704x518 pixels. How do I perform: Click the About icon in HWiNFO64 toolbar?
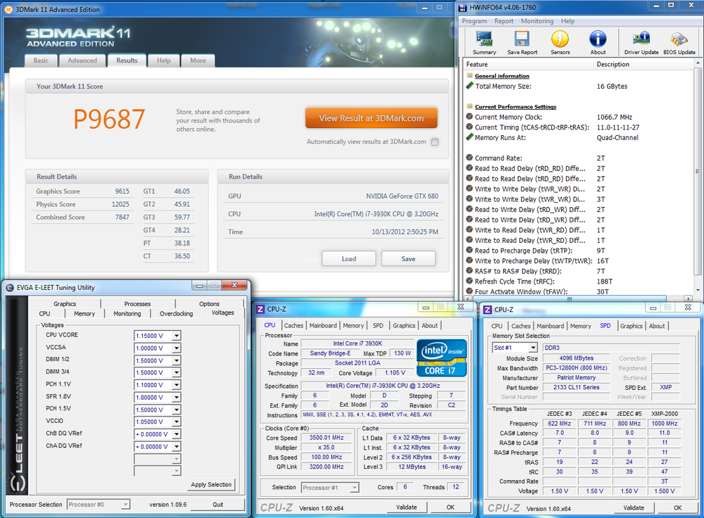598,43
